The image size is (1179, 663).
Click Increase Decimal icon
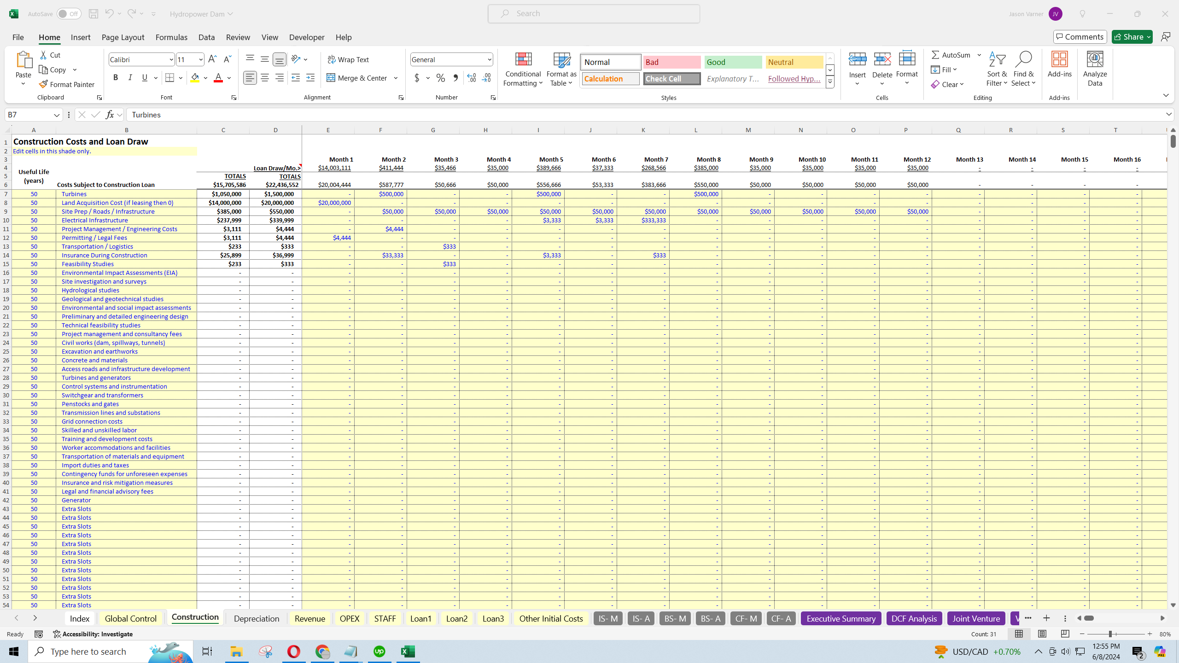pyautogui.click(x=472, y=78)
